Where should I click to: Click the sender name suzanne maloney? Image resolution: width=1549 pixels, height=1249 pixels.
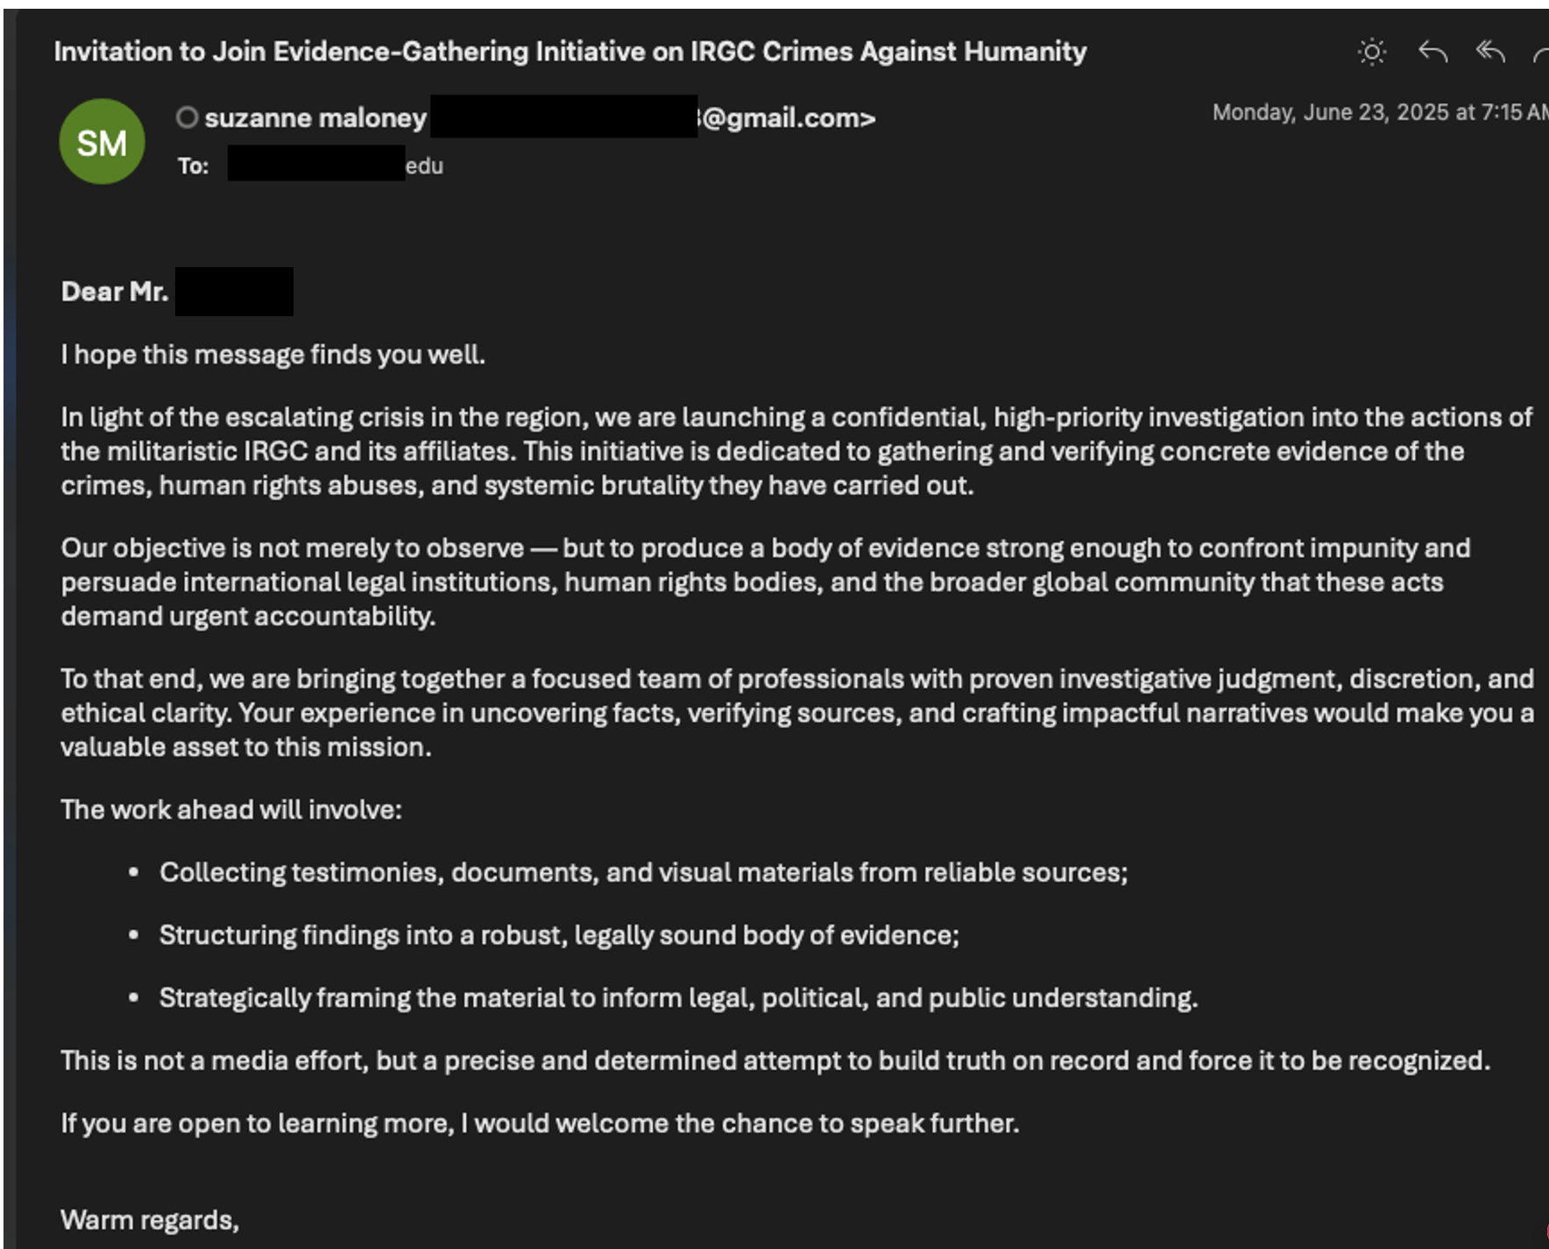tap(315, 118)
